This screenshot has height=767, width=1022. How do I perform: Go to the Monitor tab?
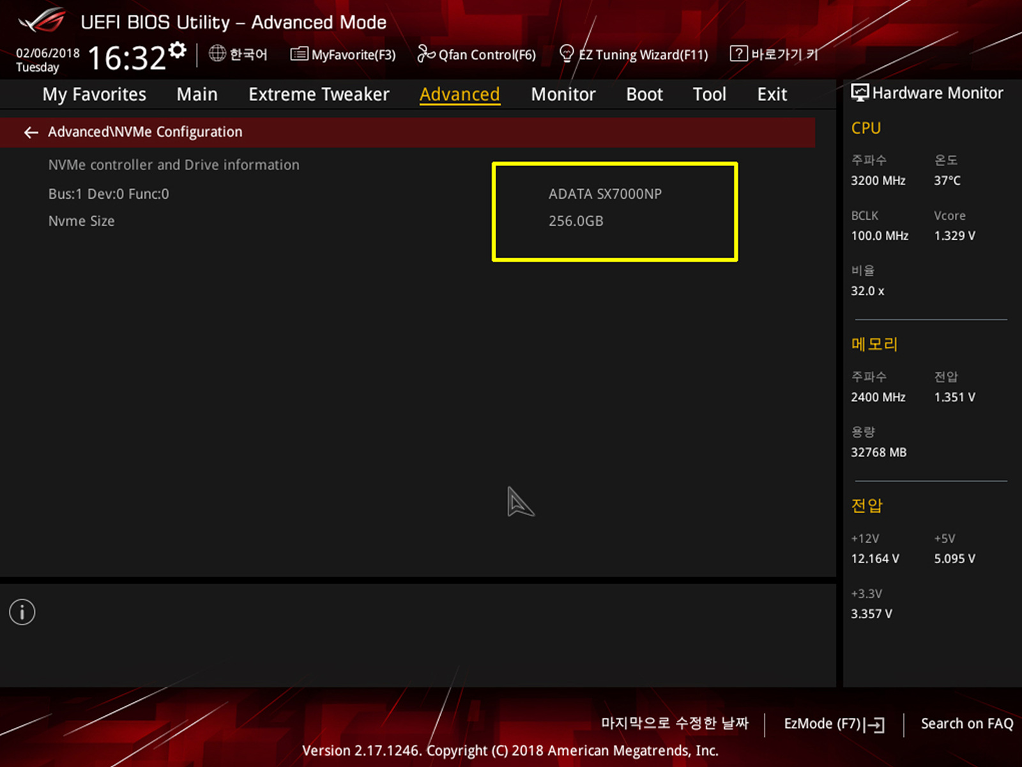click(563, 95)
